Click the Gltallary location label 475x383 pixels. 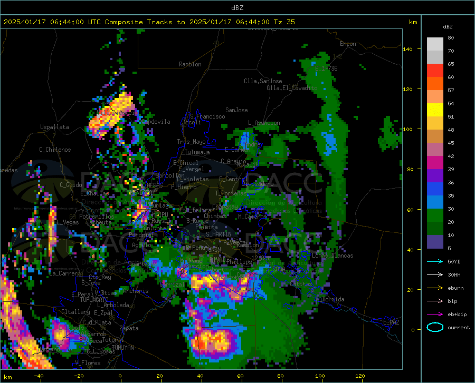[x=75, y=312]
